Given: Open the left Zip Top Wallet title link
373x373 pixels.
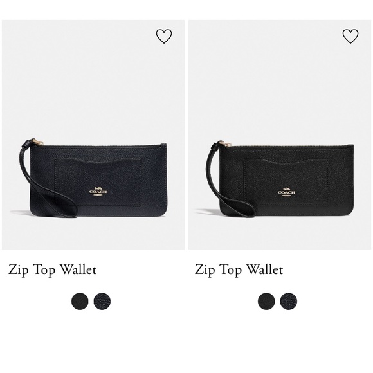Looking at the screenshot, I should pyautogui.click(x=53, y=270).
